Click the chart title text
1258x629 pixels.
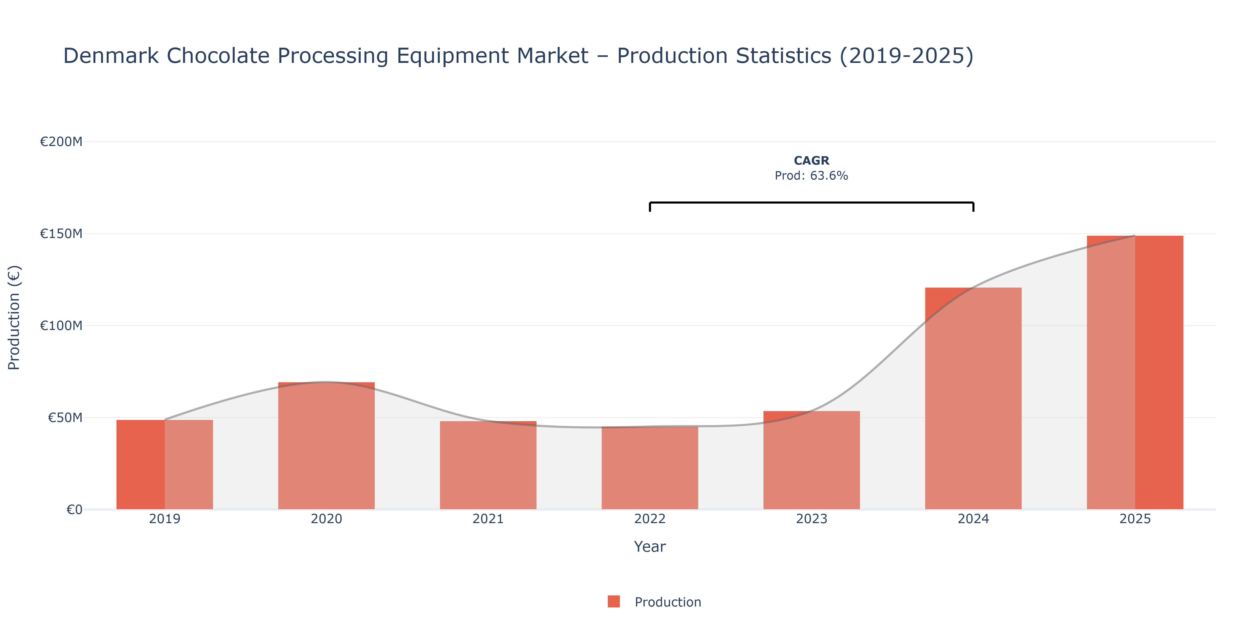[x=518, y=56]
